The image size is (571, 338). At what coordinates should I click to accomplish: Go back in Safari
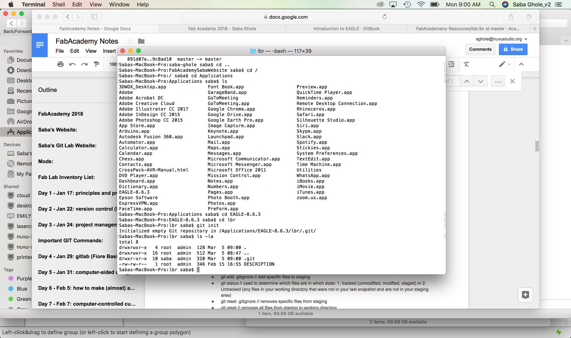(68, 17)
